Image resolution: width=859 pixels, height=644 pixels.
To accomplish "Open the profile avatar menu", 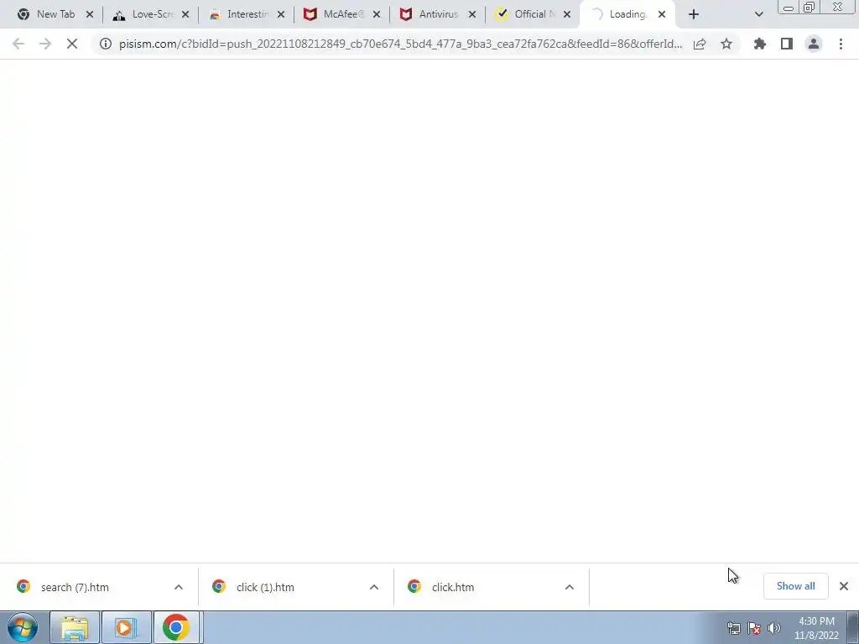I will 814,44.
